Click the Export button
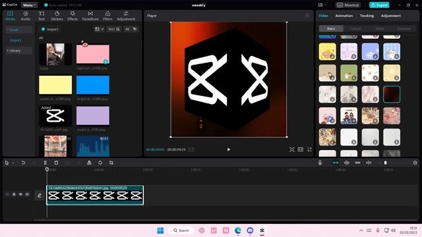The width and height of the screenshot is (422, 237). (379, 5)
